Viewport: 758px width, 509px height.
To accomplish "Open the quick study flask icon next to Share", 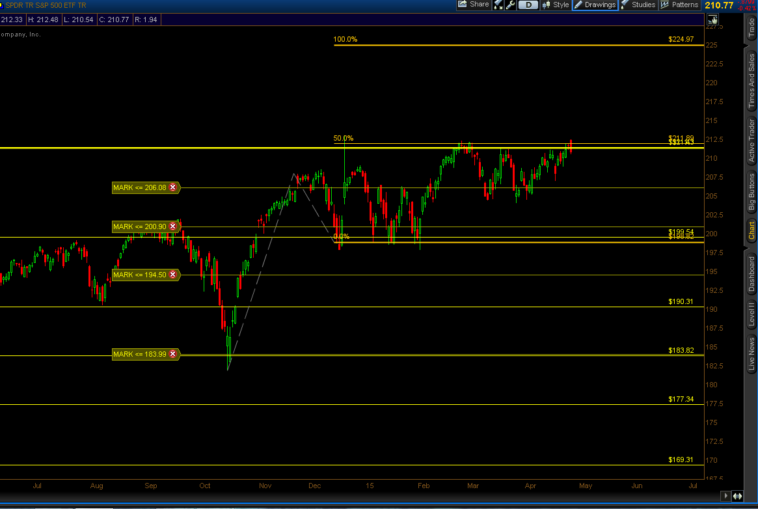I will pyautogui.click(x=498, y=5).
